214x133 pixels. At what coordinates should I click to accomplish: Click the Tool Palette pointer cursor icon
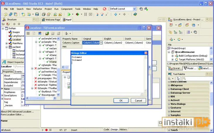click(x=178, y=79)
